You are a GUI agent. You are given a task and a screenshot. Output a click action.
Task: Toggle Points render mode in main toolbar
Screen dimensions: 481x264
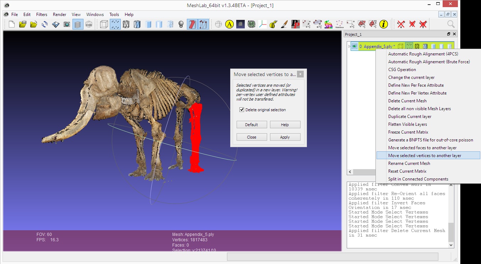click(x=115, y=25)
